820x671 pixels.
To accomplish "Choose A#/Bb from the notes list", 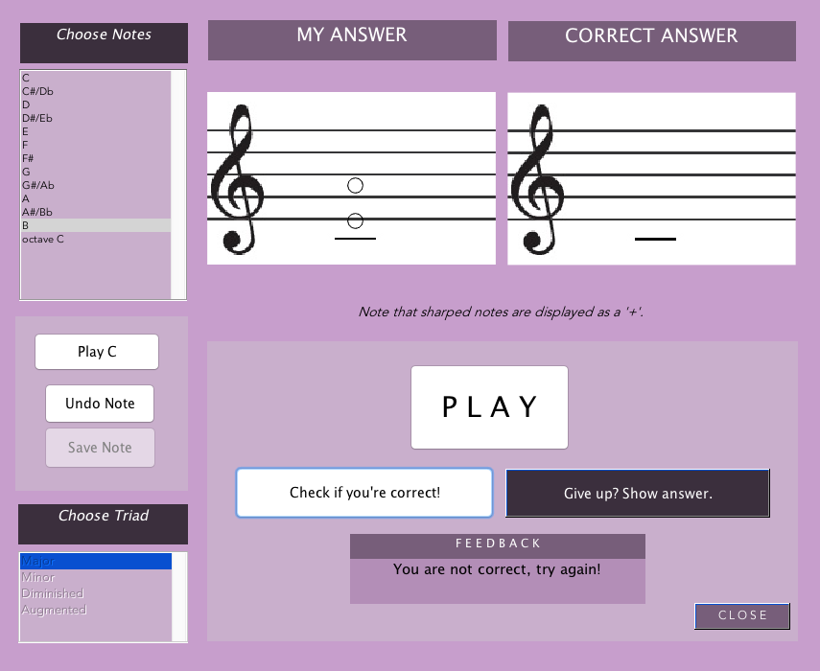I will click(96, 212).
